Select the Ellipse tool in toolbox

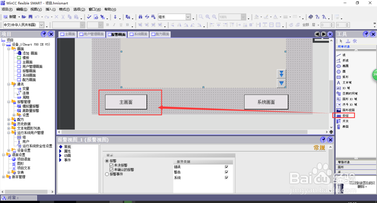click(342, 66)
